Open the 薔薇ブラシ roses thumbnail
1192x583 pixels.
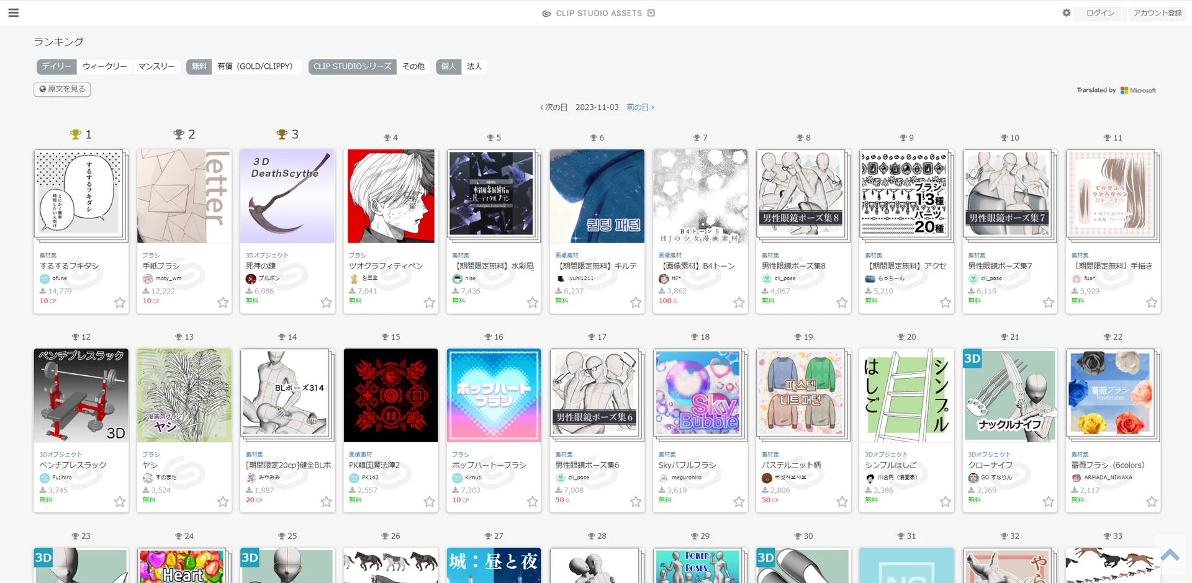1113,395
